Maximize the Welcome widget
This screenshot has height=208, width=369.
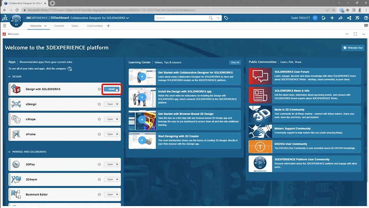(355, 34)
